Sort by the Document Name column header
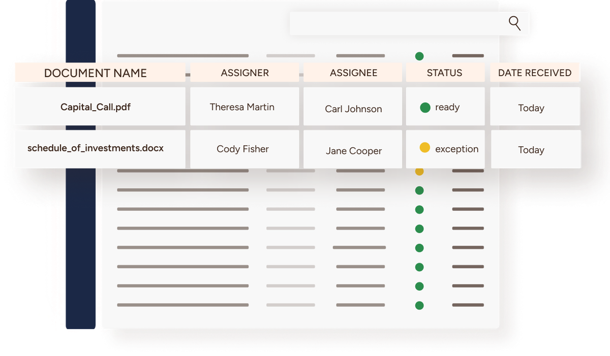610x356 pixels. pyautogui.click(x=96, y=73)
